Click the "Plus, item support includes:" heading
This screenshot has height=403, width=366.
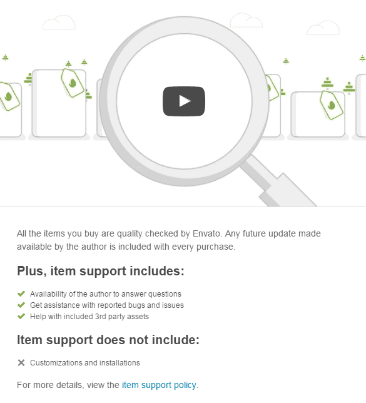tap(101, 271)
